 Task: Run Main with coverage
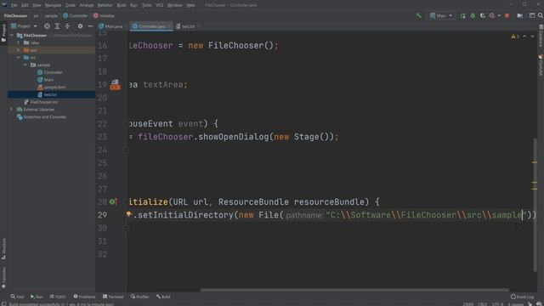[x=483, y=16]
